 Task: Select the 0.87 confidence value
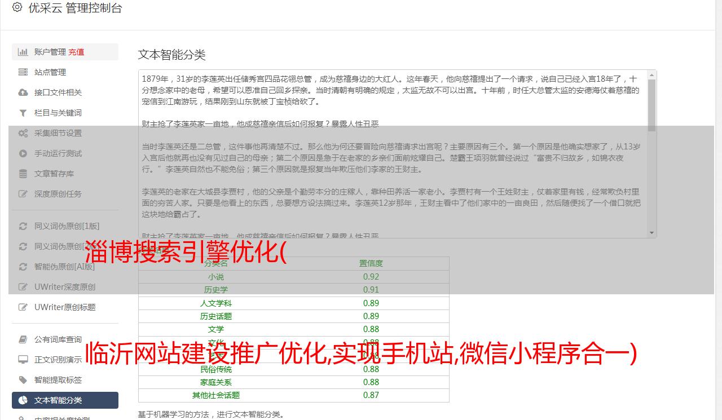pos(371,395)
